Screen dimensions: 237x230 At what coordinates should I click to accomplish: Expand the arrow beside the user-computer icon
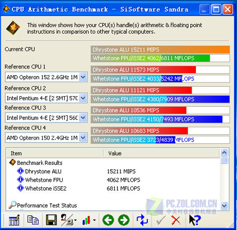(x=75, y=220)
